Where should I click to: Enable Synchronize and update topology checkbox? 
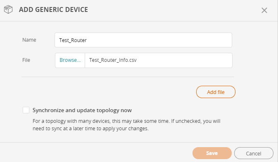(26, 110)
